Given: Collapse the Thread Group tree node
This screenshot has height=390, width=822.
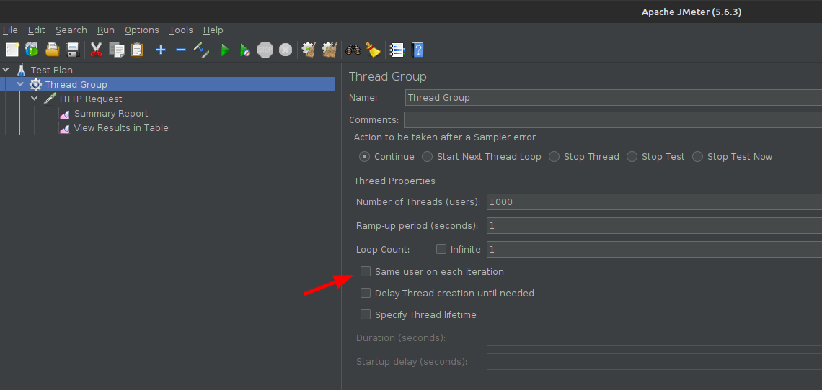Looking at the screenshot, I should pyautogui.click(x=20, y=84).
